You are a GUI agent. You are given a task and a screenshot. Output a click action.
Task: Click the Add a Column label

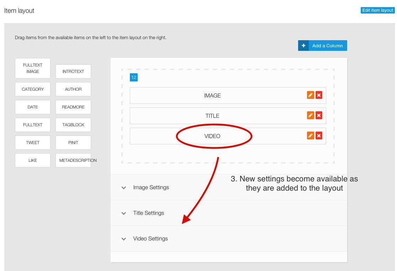(327, 46)
